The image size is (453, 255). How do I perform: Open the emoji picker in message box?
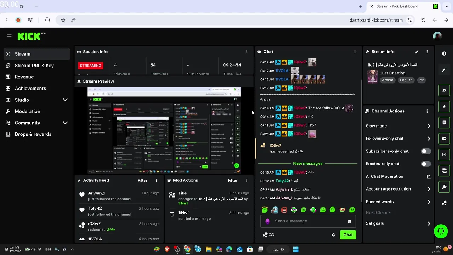tap(349, 221)
